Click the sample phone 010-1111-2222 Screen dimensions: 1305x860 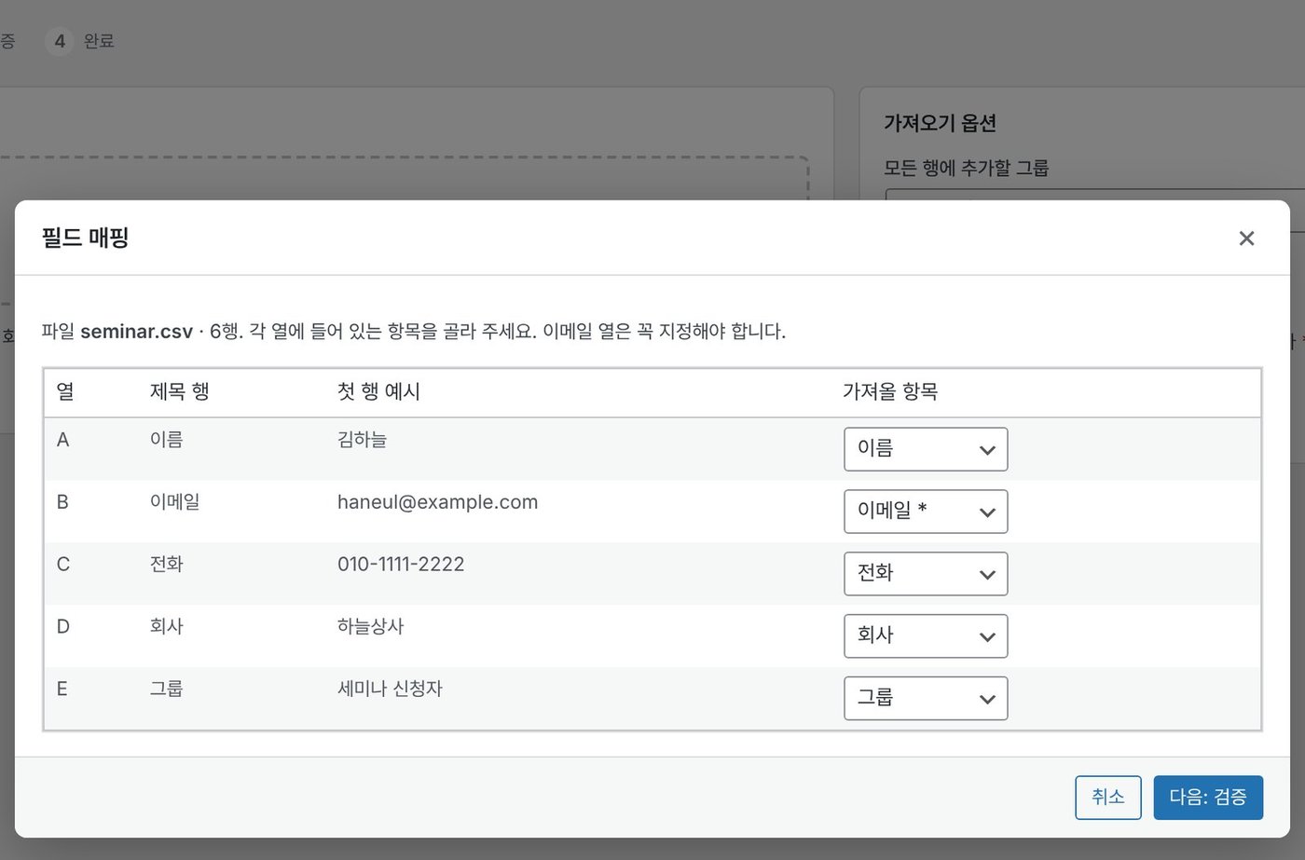tap(401, 565)
